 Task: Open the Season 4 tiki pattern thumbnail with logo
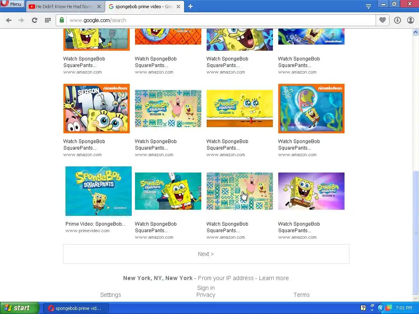click(168, 108)
